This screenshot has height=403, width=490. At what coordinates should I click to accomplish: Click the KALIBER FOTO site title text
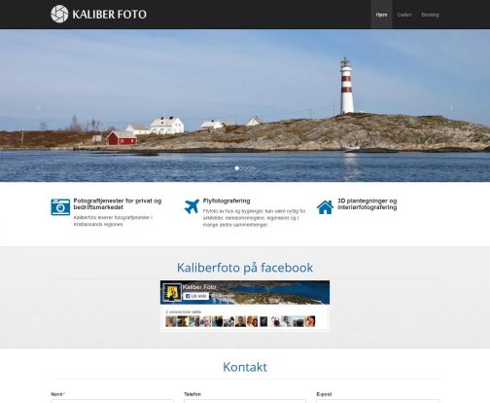tap(110, 15)
